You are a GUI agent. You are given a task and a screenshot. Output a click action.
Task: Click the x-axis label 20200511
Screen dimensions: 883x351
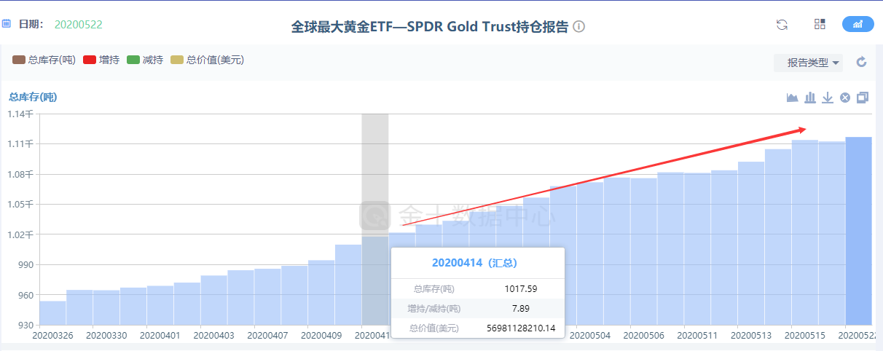coord(698,336)
